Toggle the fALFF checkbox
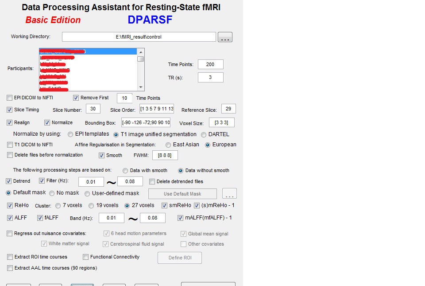The height and width of the screenshot is (286, 425). click(x=40, y=218)
